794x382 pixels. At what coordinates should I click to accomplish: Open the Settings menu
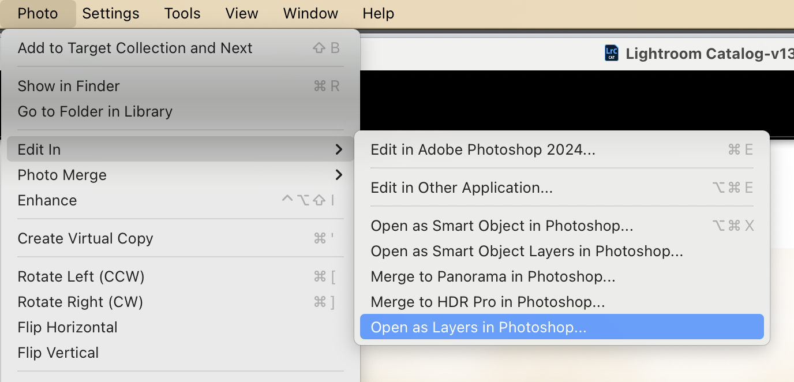click(111, 13)
